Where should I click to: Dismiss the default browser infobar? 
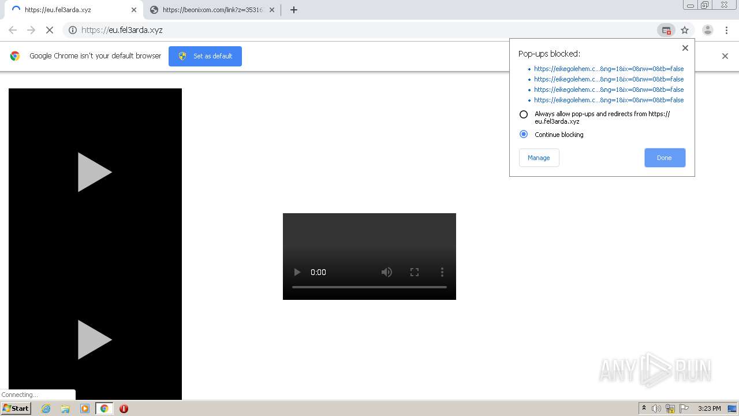coord(725,56)
